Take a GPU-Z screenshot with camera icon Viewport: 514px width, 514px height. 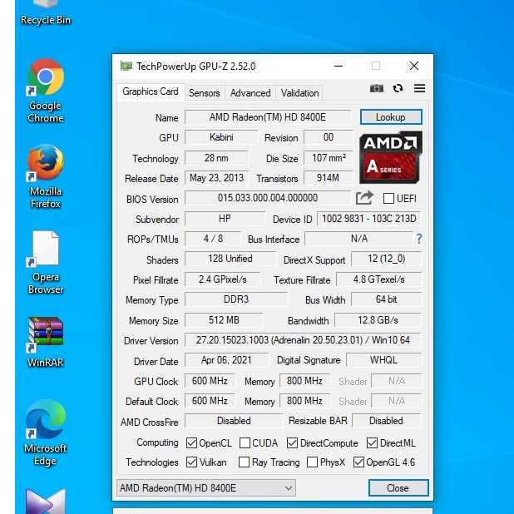click(376, 88)
